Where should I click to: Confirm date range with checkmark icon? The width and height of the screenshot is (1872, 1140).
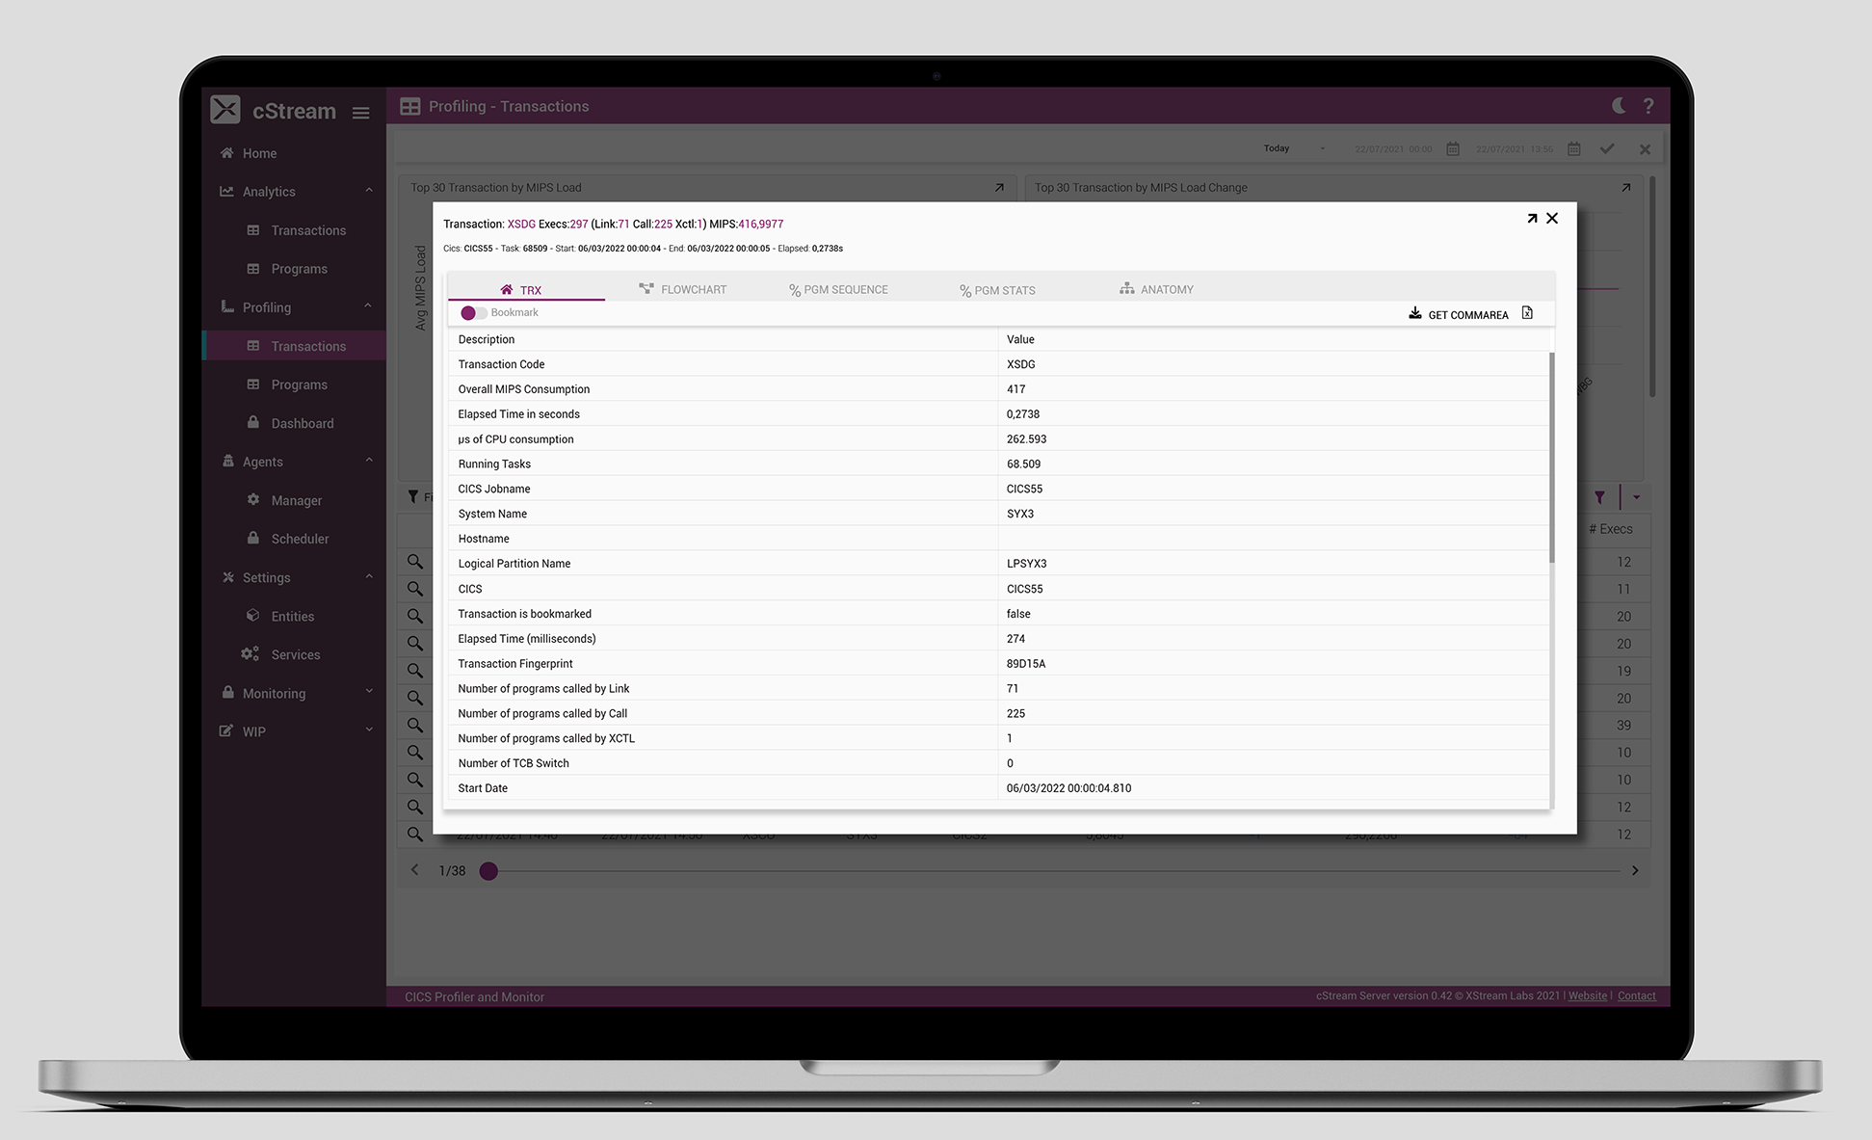1606,148
